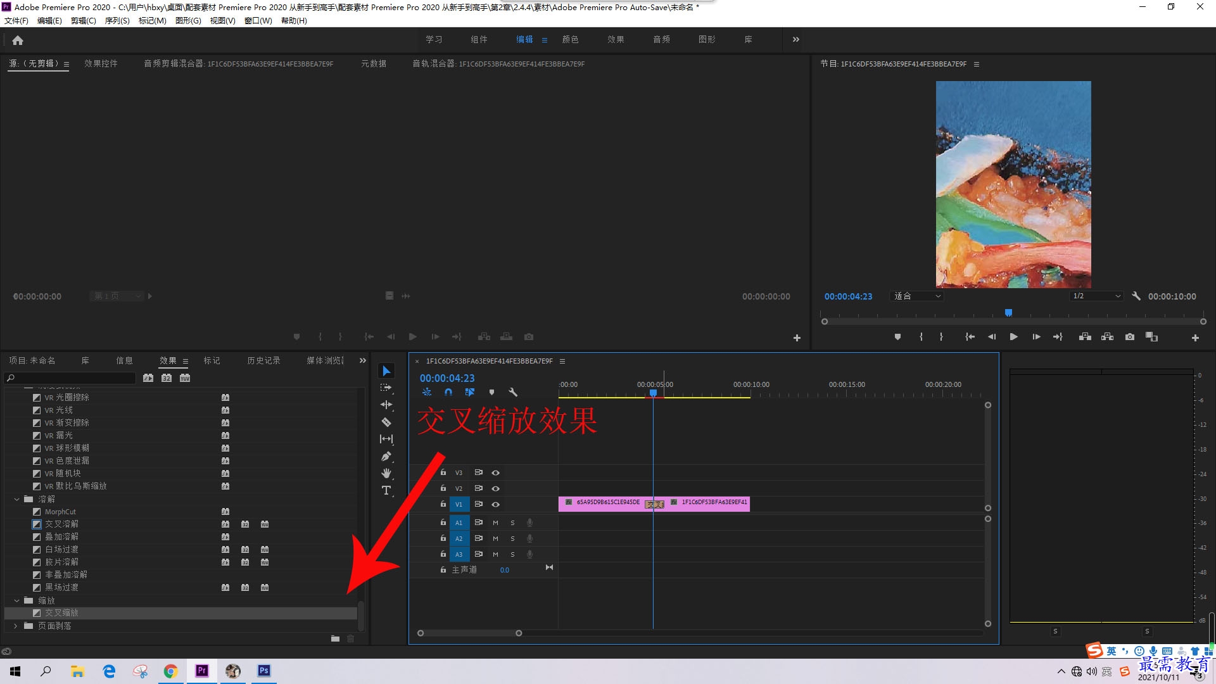Screen dimensions: 1216x684
Task: Play the Program monitor sequence
Action: (x=1013, y=337)
